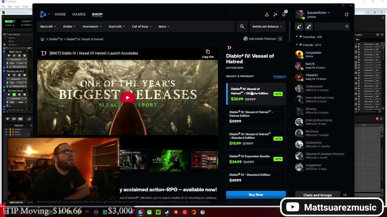Record-enable the Male Vocal track in Pro Tools
Image resolution: width=387 pixels, height=217 pixels.
9,56
